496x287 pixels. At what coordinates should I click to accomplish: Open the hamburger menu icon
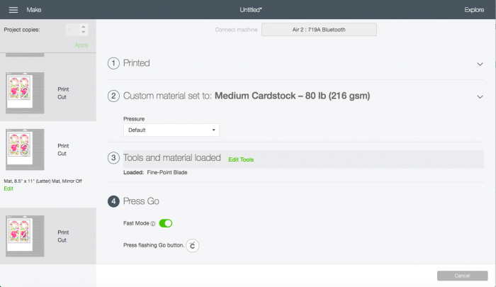point(13,10)
